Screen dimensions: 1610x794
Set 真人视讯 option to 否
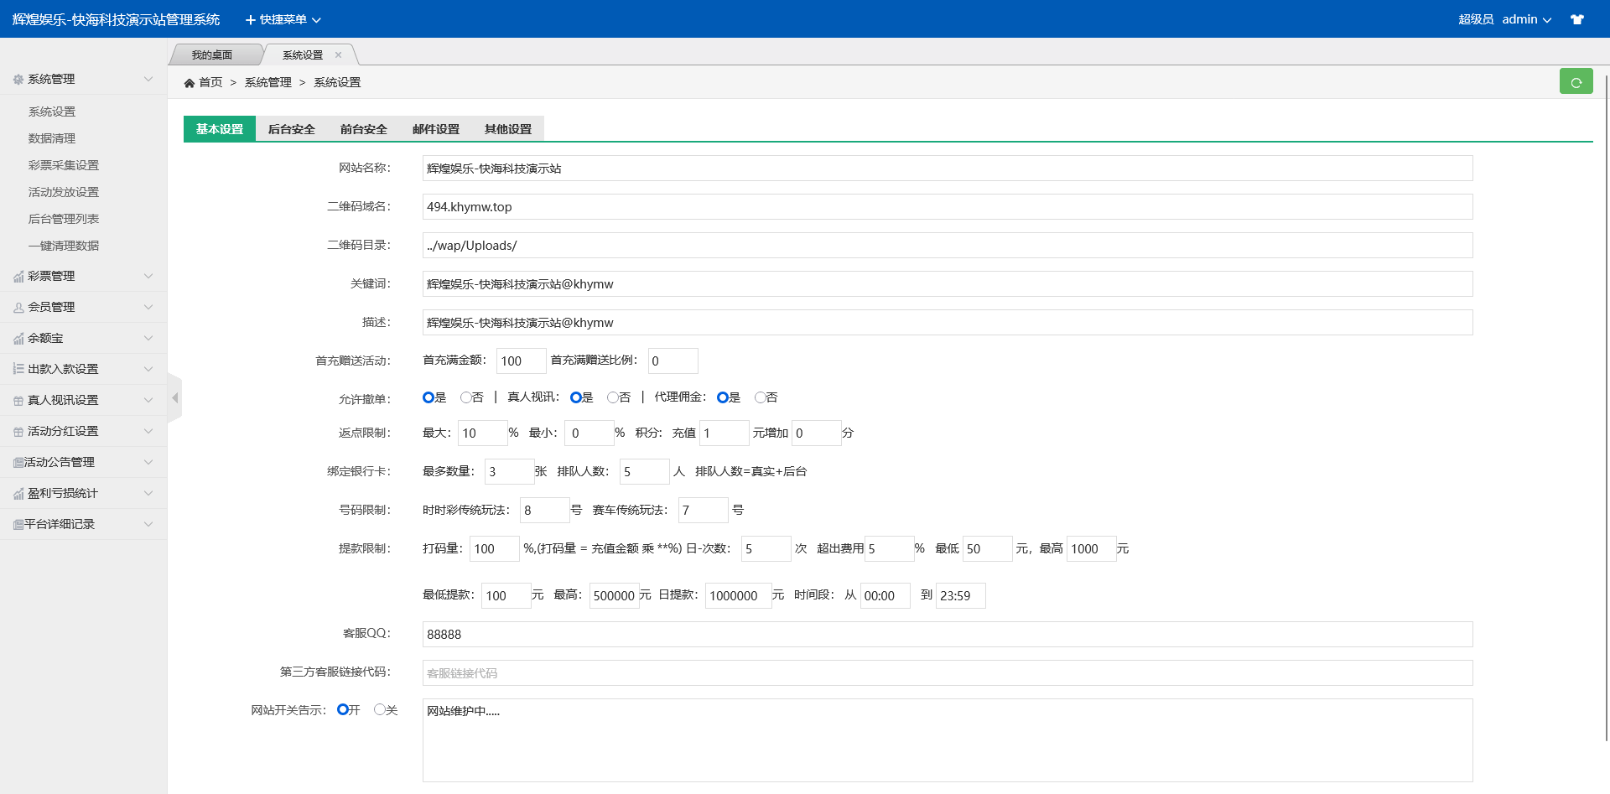click(x=613, y=397)
